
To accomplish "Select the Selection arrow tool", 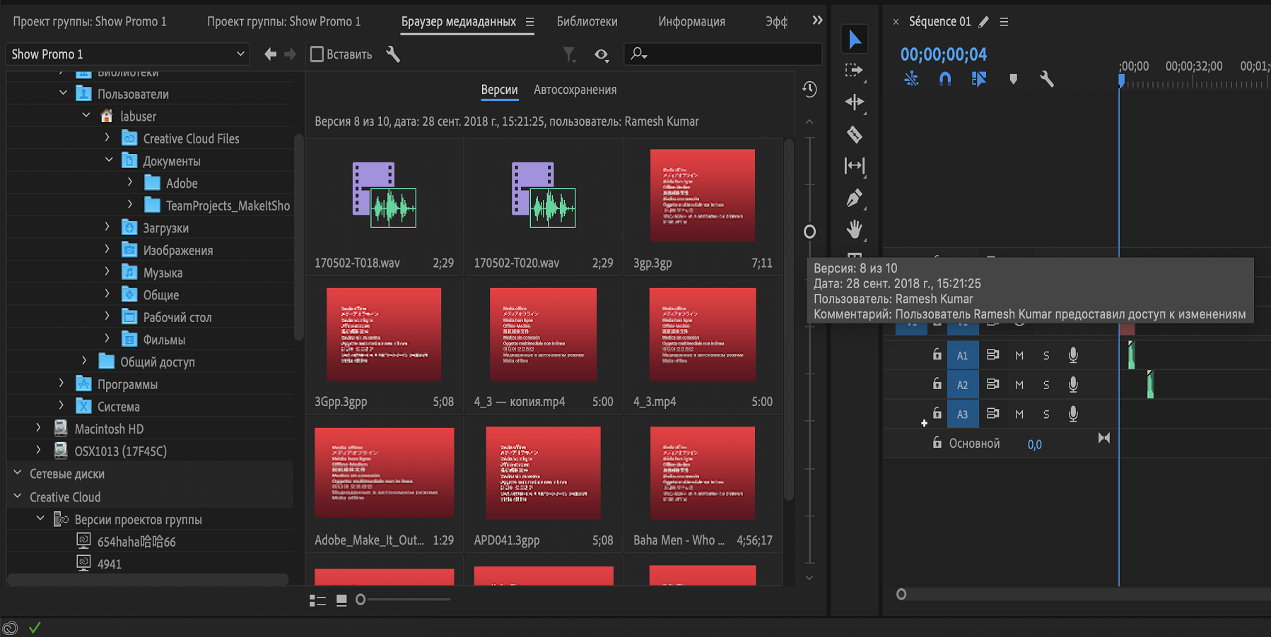I will [x=855, y=39].
